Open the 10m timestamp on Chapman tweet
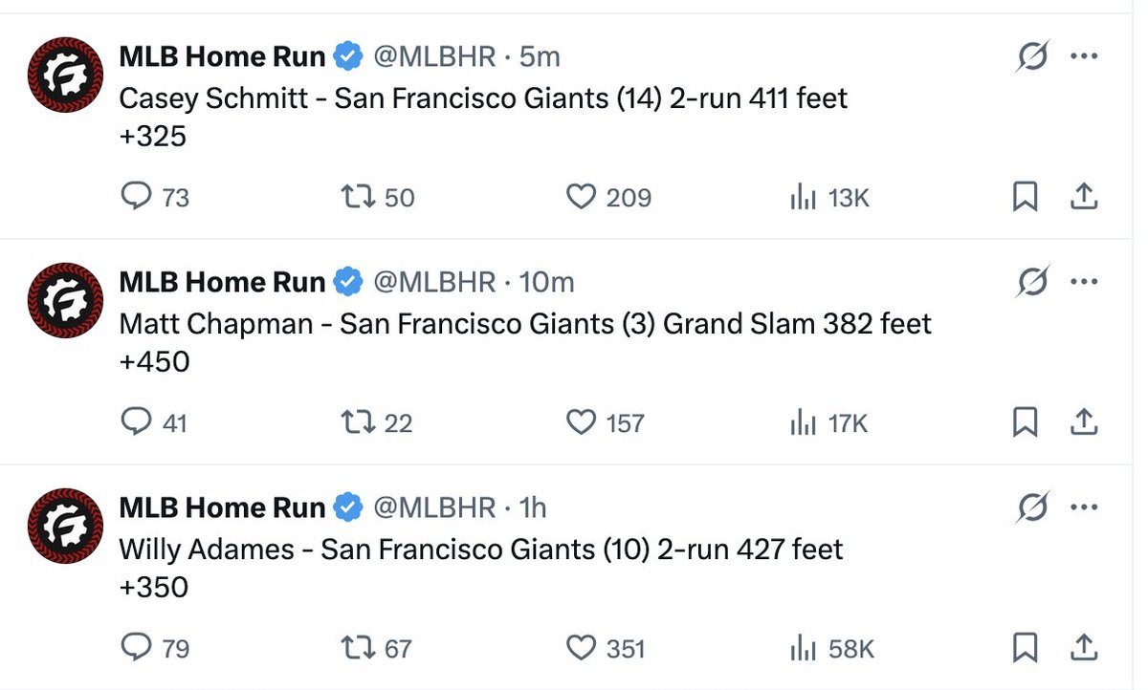Viewport: 1148px width, 690px height. click(546, 282)
